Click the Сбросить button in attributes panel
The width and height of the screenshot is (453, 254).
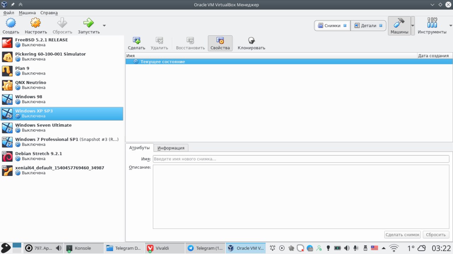pos(436,235)
